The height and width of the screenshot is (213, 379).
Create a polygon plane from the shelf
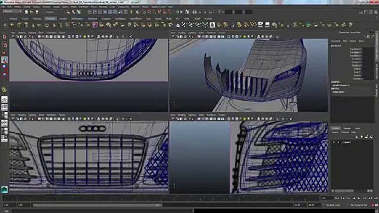coord(40,25)
